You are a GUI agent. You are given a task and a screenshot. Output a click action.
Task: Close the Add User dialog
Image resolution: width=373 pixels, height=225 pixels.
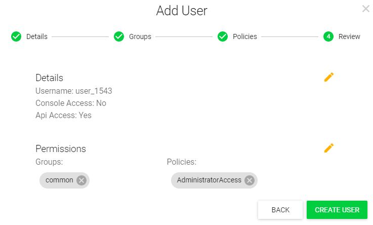pyautogui.click(x=365, y=9)
